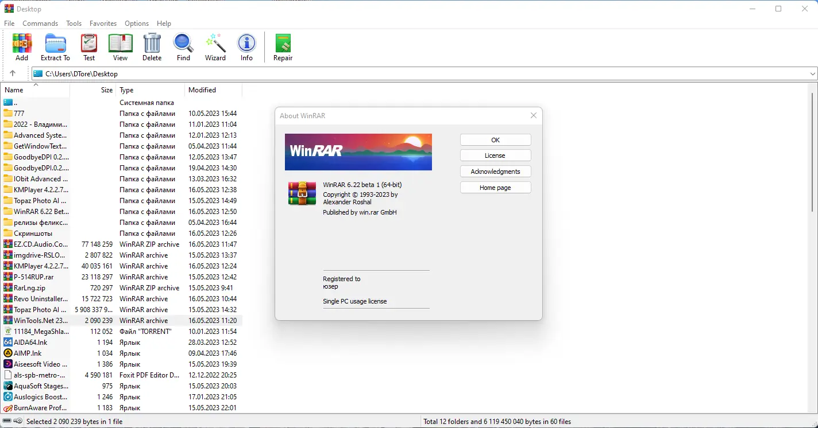
Task: Open the Options menu
Action: pos(137,24)
